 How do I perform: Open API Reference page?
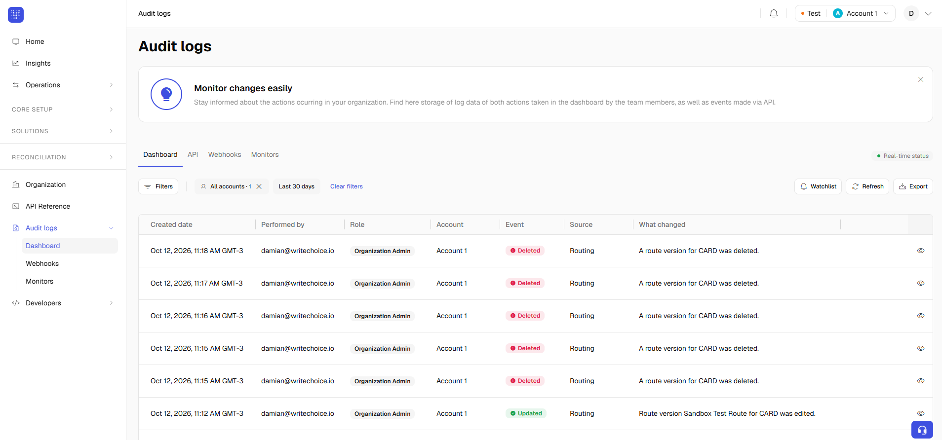(x=48, y=206)
